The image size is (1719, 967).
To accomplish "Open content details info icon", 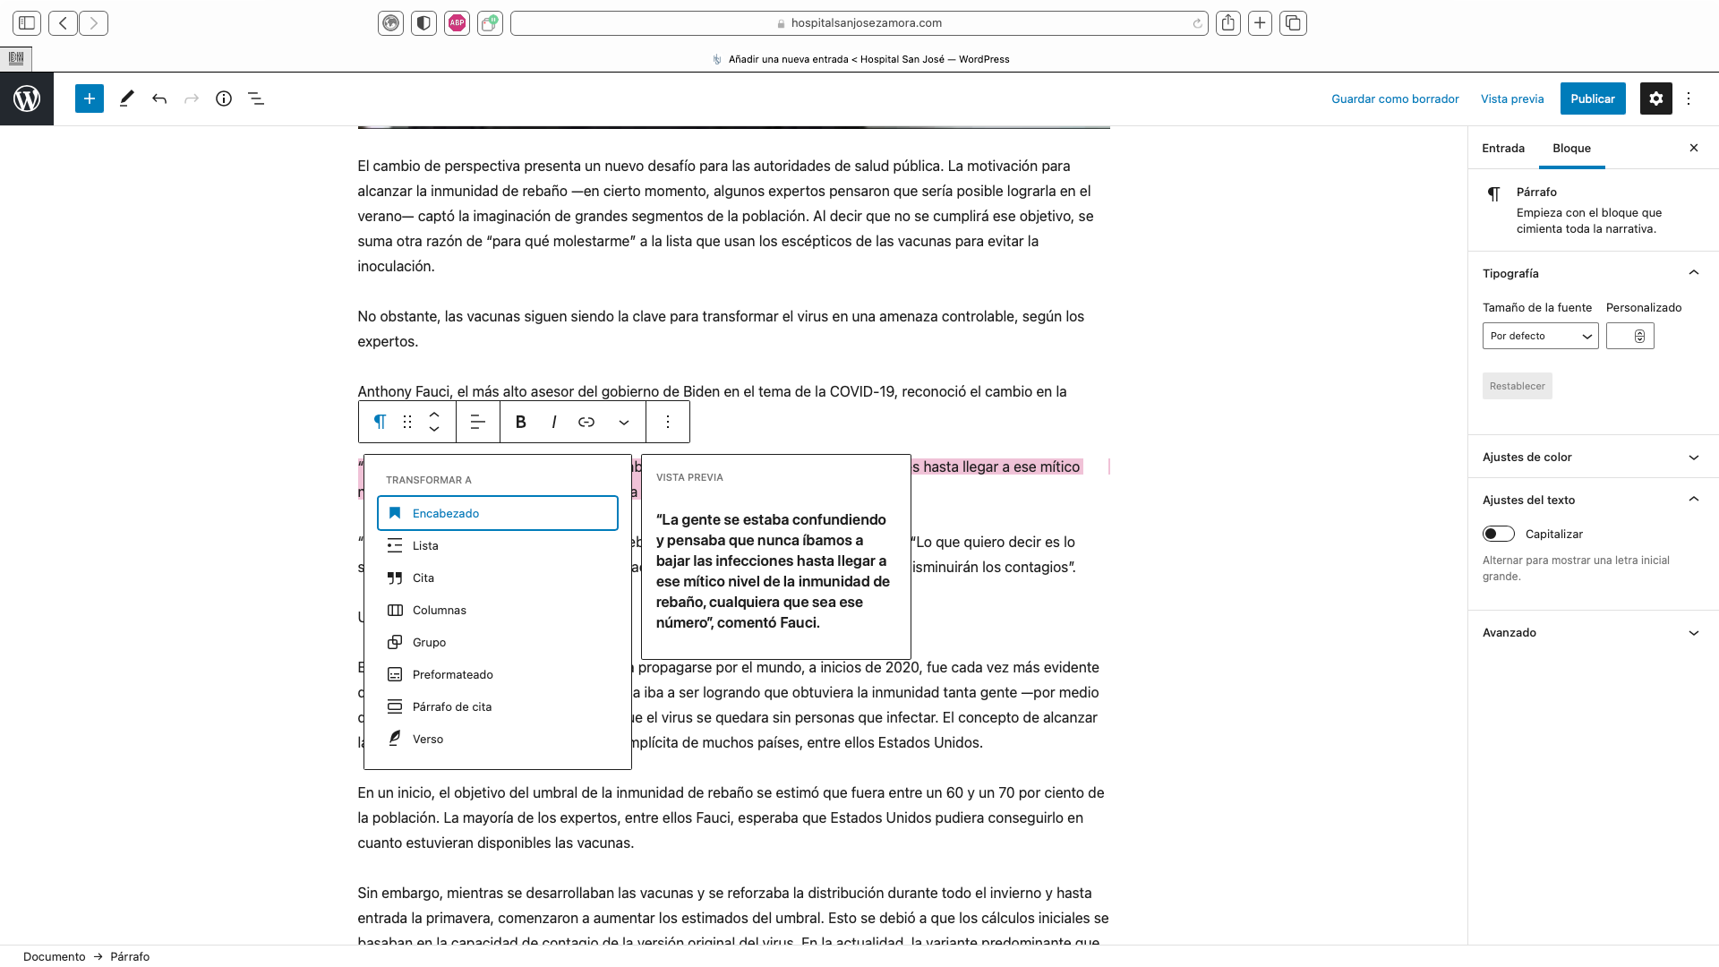I will click(x=224, y=98).
